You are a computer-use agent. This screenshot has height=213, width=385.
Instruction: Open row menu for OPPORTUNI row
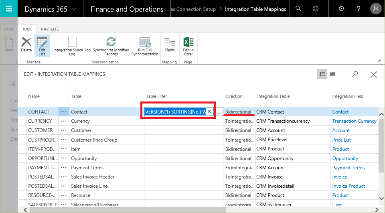(x=64, y=158)
